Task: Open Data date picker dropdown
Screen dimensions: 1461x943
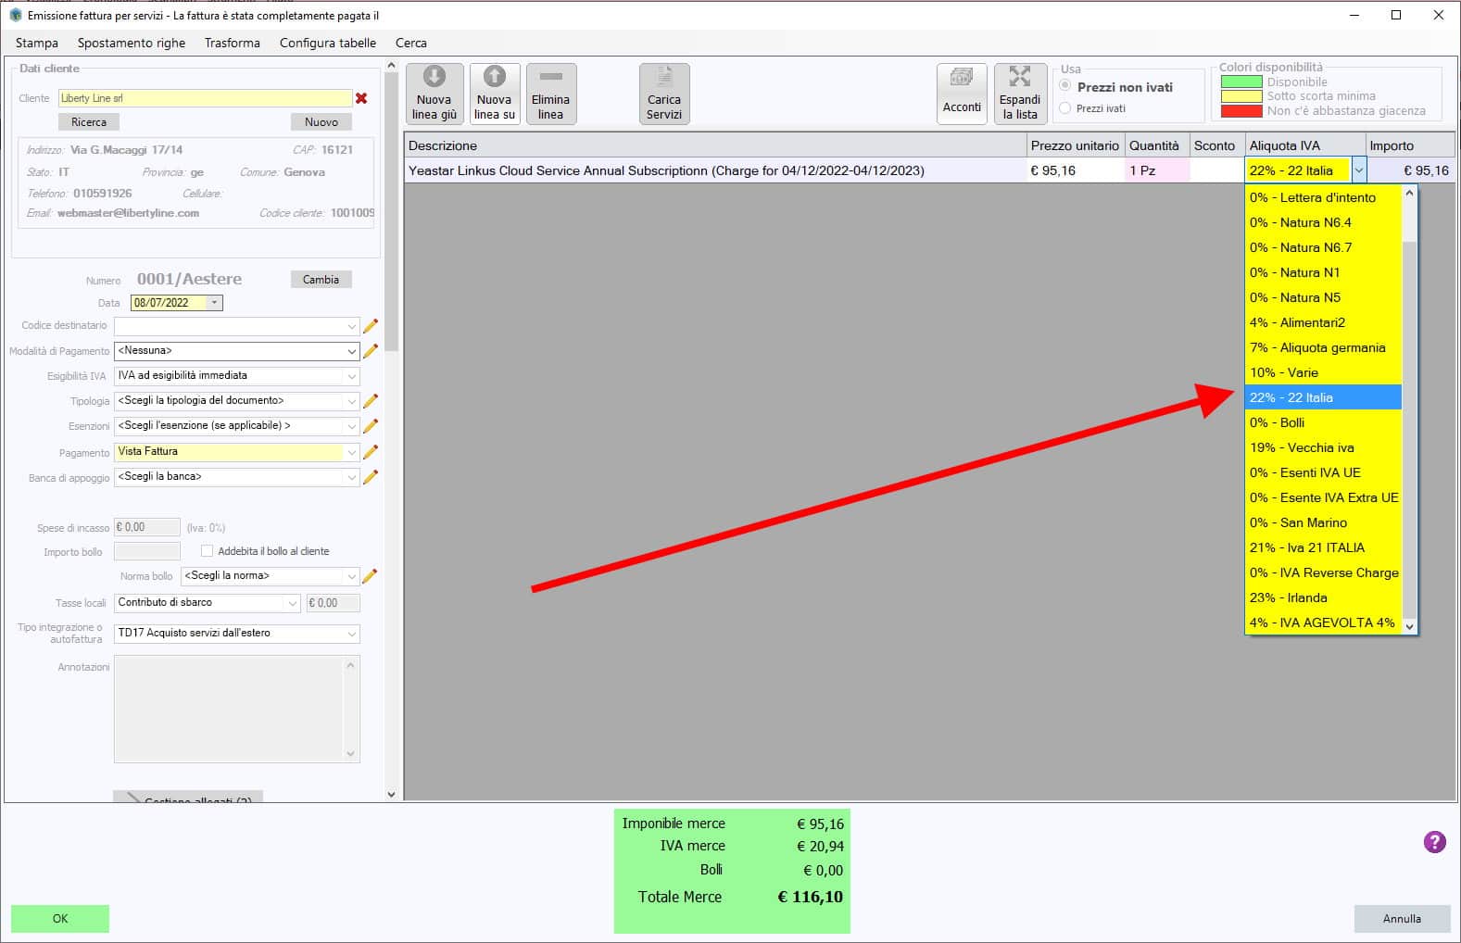Action: [x=215, y=303]
